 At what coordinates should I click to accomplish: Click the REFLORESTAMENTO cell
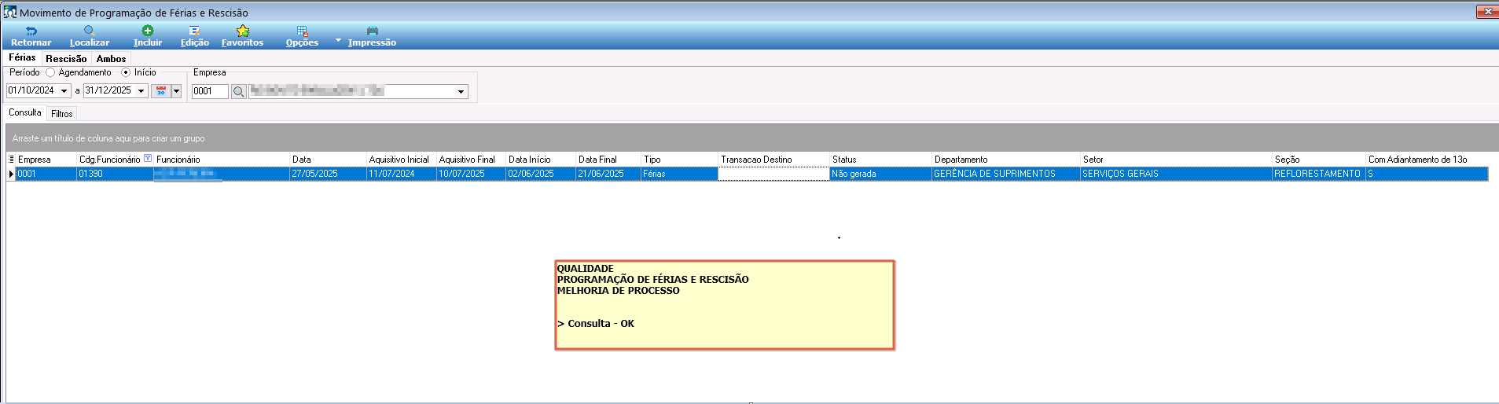tap(1319, 174)
